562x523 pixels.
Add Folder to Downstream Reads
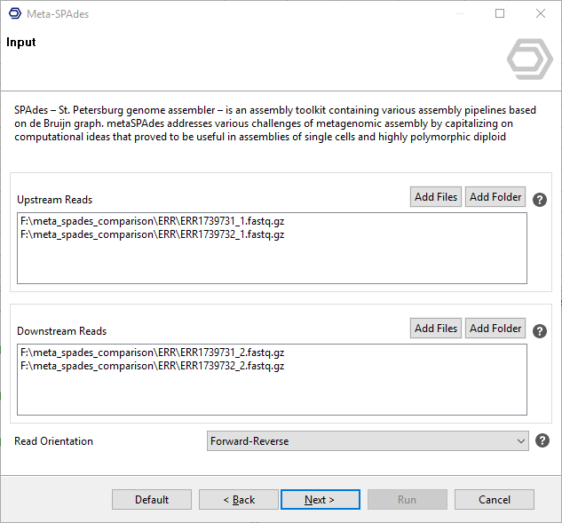click(x=495, y=329)
